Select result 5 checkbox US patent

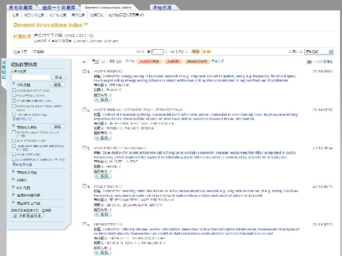coord(85,224)
